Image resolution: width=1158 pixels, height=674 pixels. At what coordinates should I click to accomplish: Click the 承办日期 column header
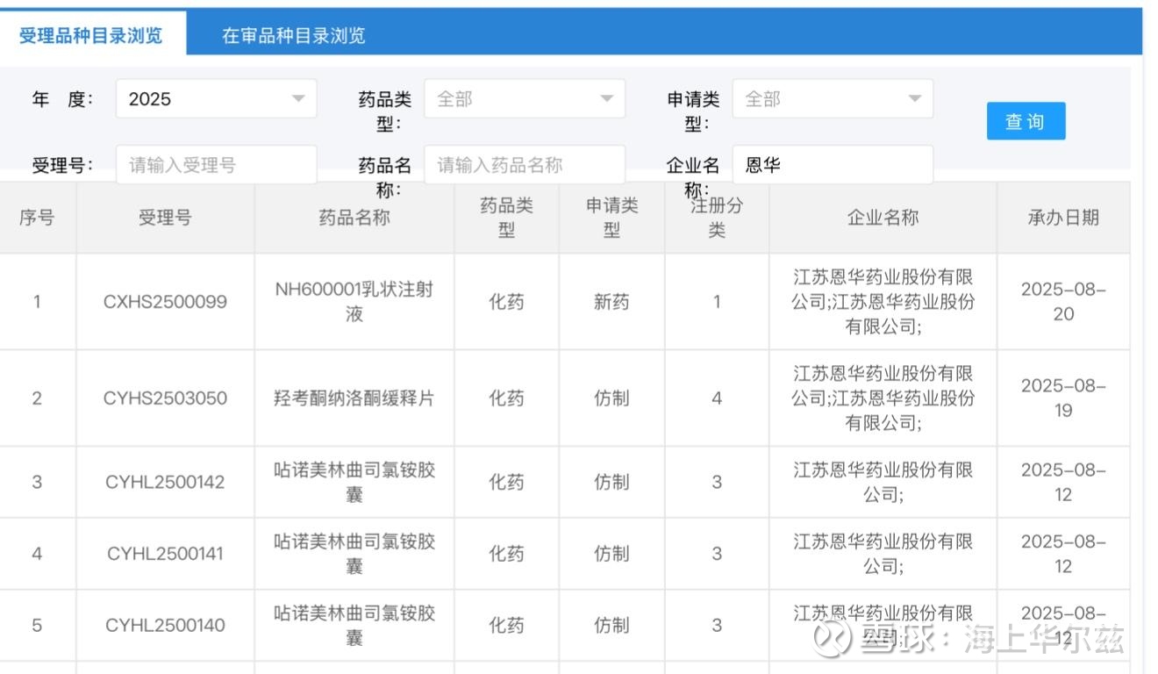(x=1063, y=218)
